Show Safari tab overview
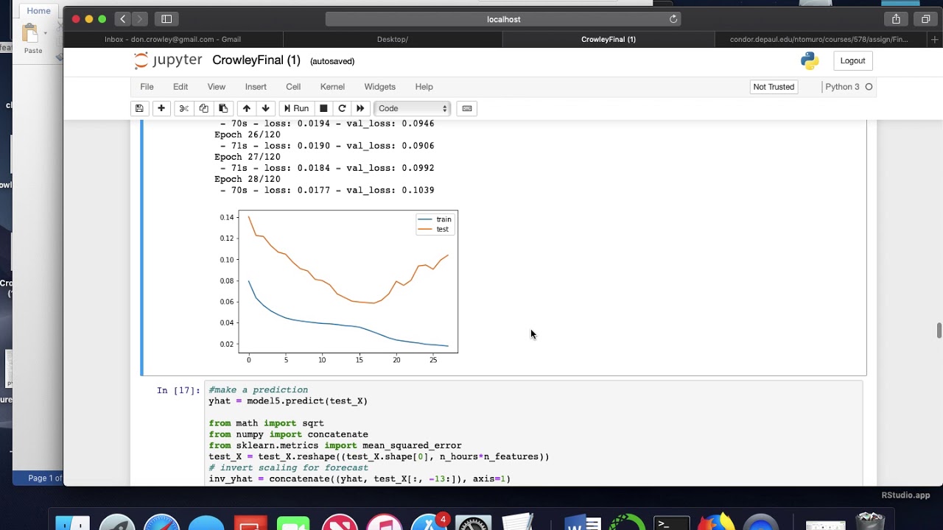943x530 pixels. pyautogui.click(x=926, y=19)
